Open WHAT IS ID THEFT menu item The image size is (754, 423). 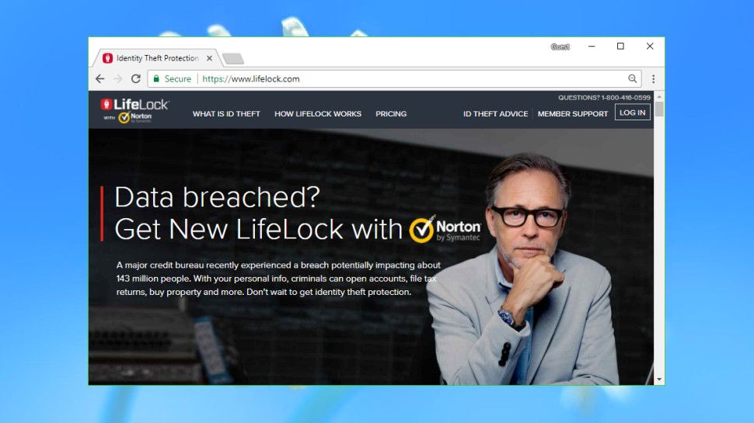[x=226, y=114]
